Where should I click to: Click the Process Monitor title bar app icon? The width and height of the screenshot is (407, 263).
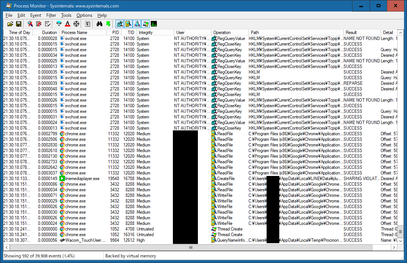(x=8, y=6)
